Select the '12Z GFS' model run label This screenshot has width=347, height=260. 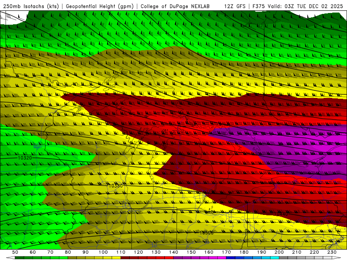pyautogui.click(x=235, y=6)
